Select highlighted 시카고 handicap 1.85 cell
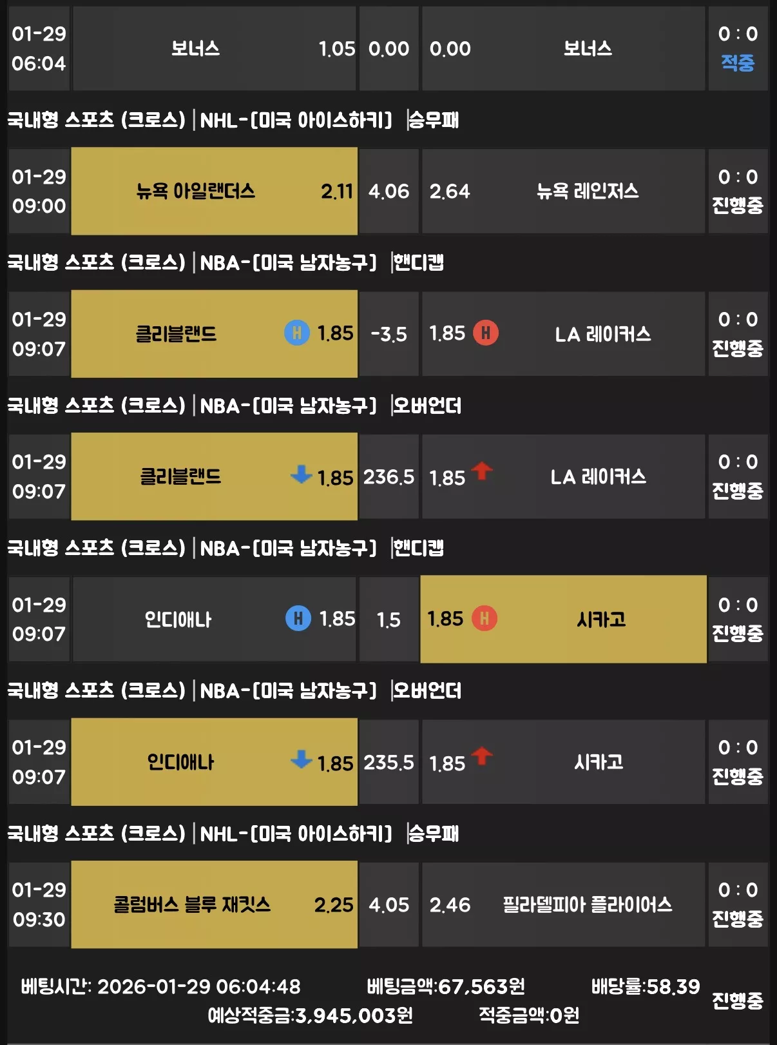 [x=563, y=619]
